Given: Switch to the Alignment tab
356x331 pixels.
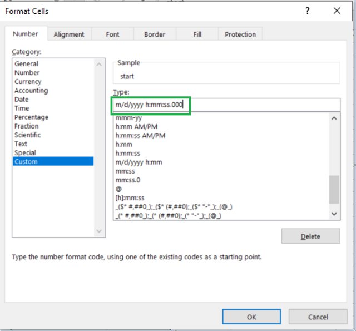Looking at the screenshot, I should [x=69, y=34].
